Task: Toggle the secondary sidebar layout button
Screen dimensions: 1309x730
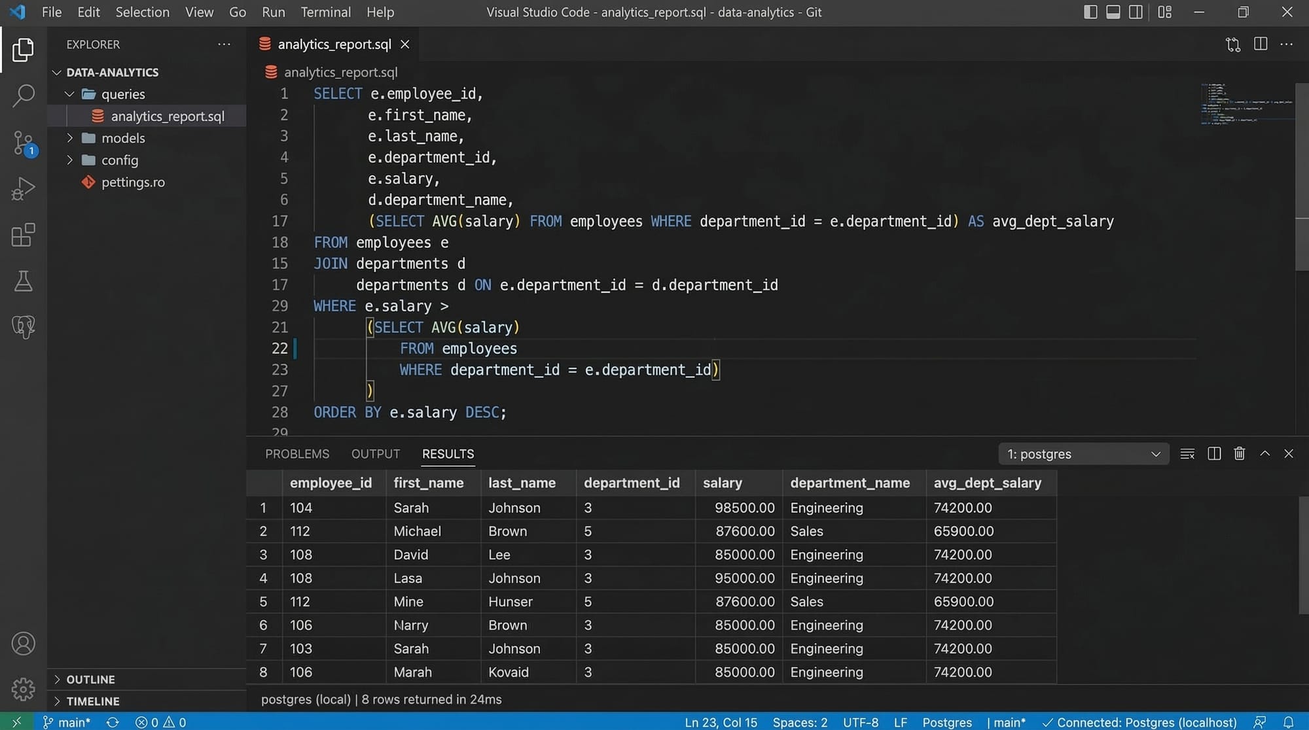Action: [1136, 12]
